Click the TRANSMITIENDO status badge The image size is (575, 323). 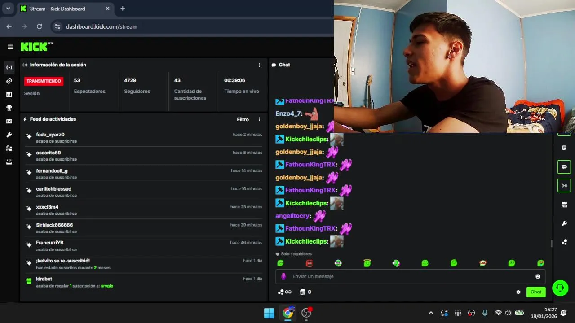point(44,81)
